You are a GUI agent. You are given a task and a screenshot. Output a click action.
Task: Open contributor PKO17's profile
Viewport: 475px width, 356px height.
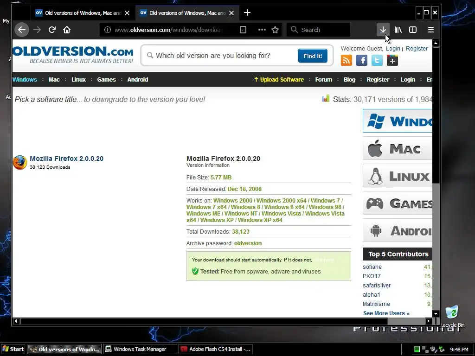click(x=372, y=276)
